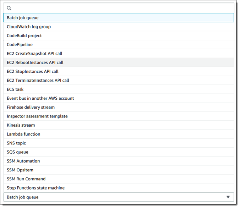Viewport: 240px width, 208px height.
Task: Select the ECS task option
Action: 15,89
